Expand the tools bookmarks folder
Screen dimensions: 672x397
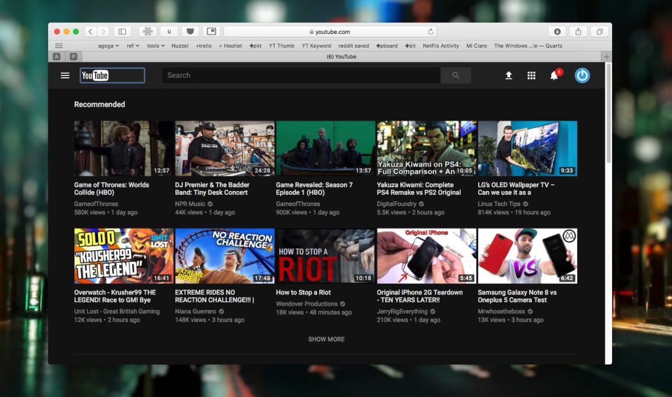tap(156, 46)
